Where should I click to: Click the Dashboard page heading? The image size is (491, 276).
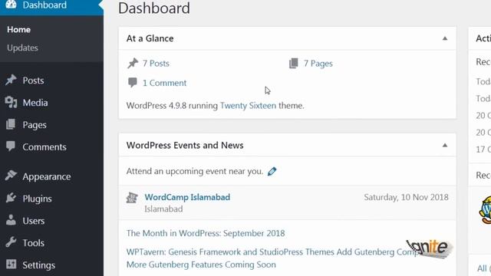[154, 8]
